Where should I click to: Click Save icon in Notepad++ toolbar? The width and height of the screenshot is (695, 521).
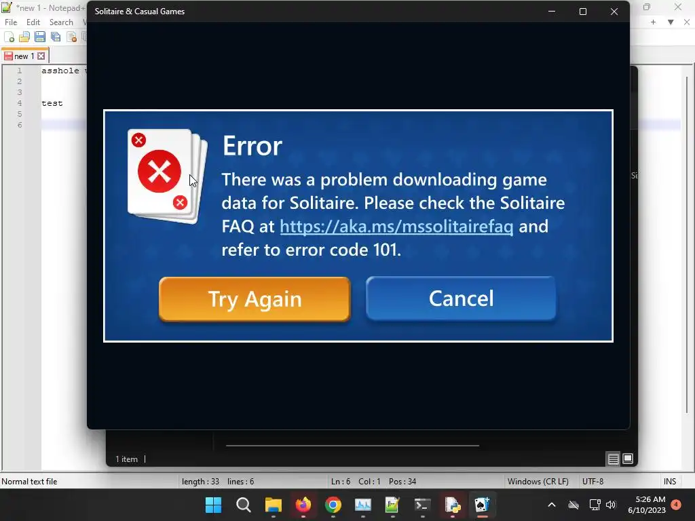click(x=40, y=37)
